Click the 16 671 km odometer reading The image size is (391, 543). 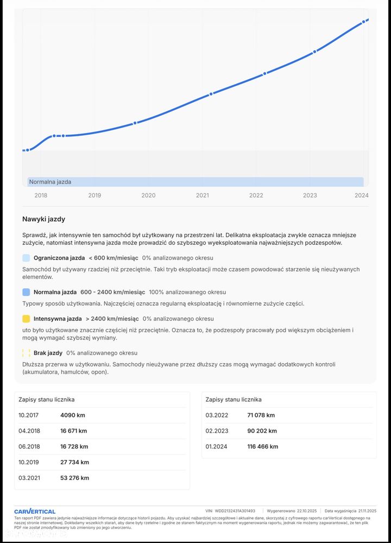[x=73, y=431]
